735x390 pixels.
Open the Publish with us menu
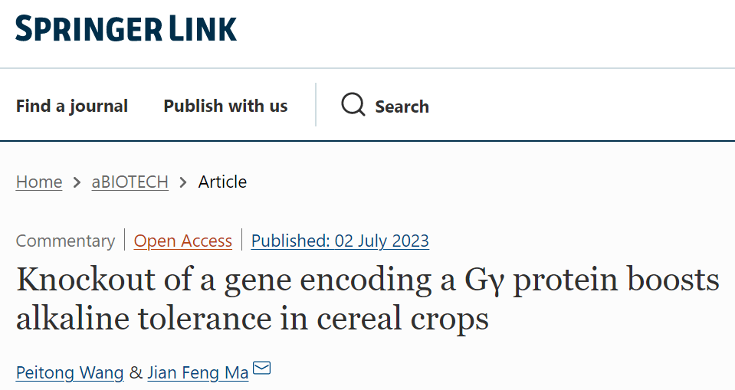225,106
